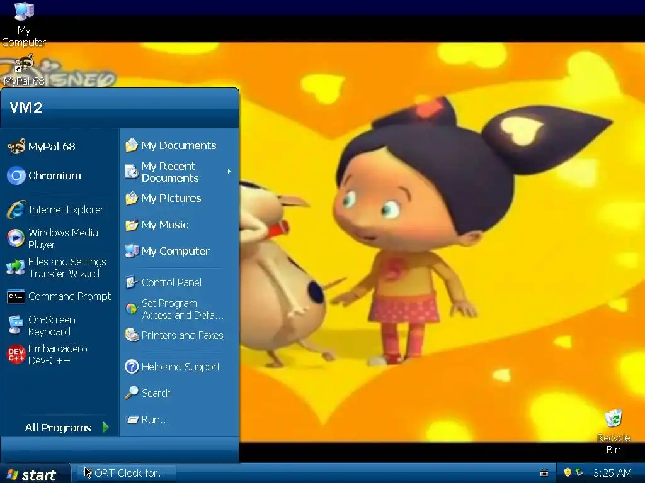Click the Control Panel text label
This screenshot has height=483, width=645.
coord(171,282)
